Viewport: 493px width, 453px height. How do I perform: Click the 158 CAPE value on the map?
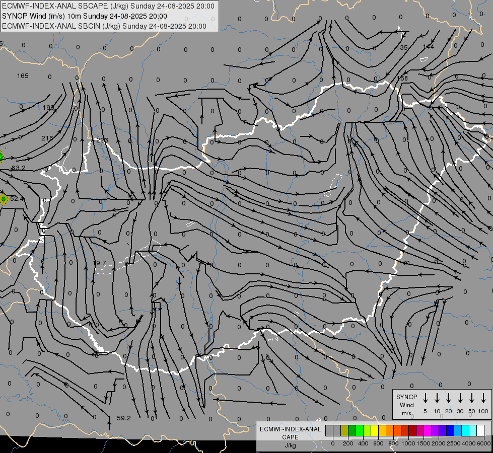402,79
